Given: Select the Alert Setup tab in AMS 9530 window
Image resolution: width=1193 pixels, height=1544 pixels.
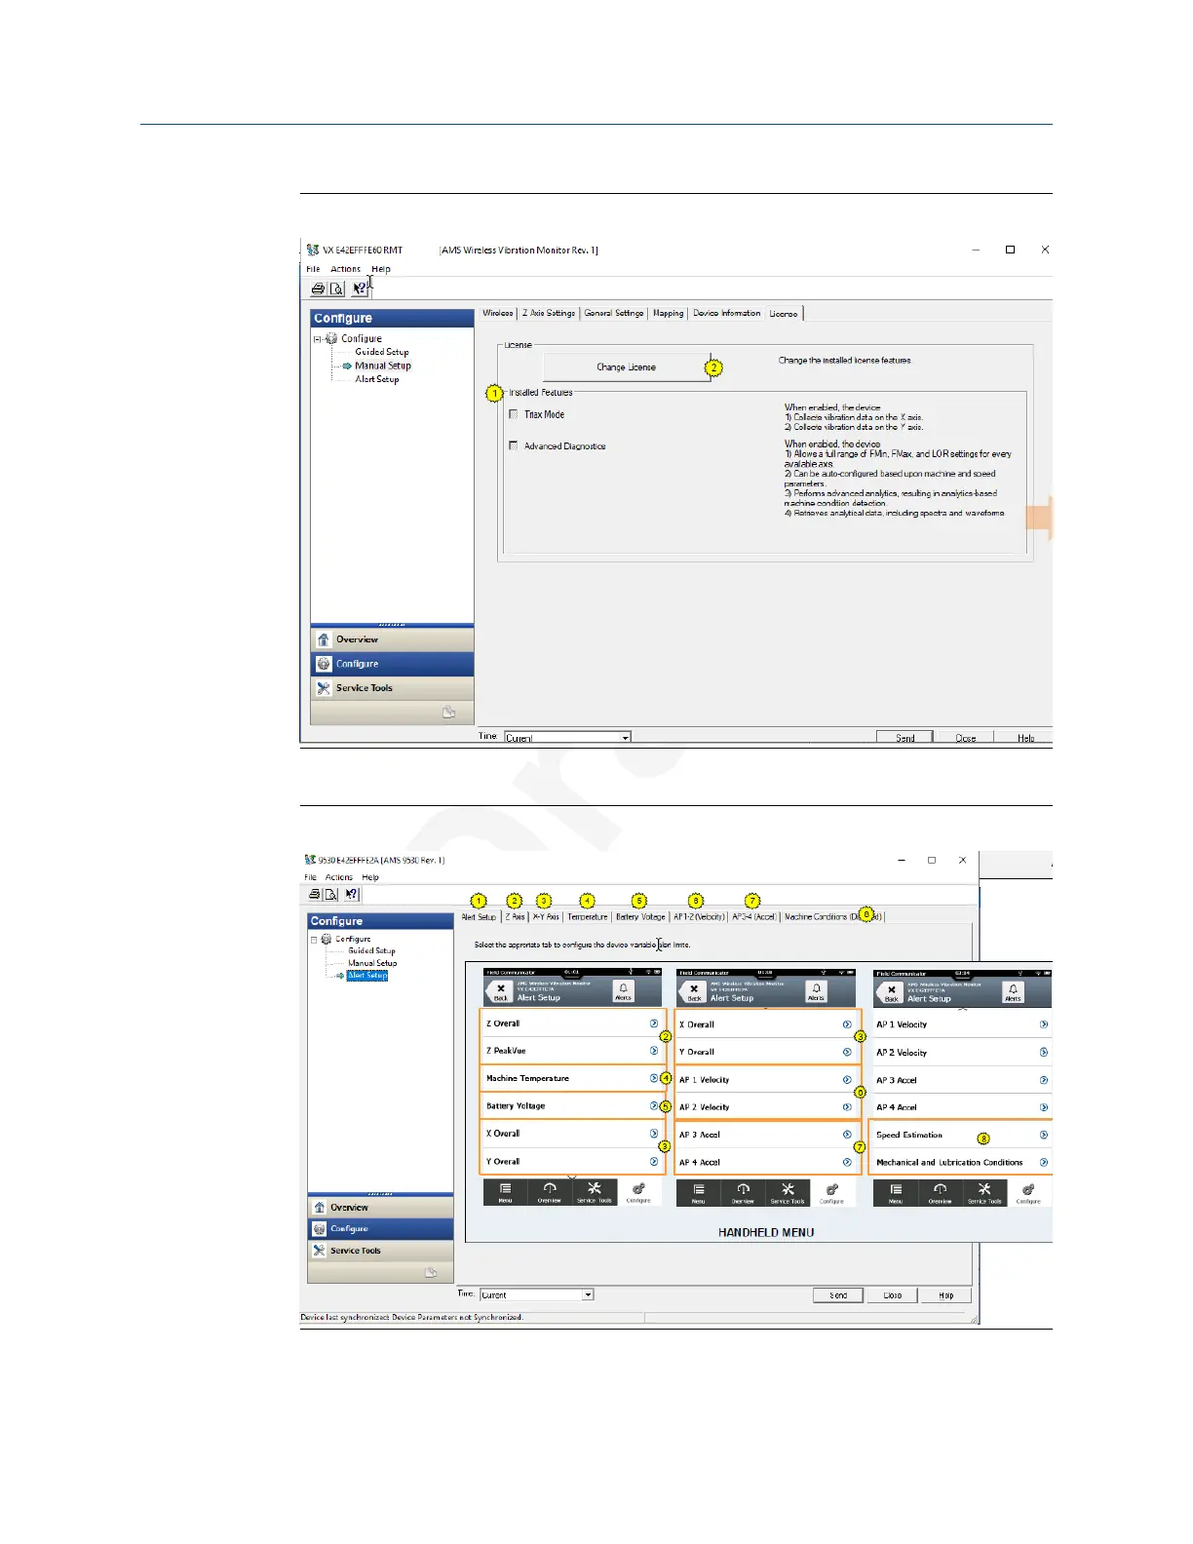Looking at the screenshot, I should click(x=479, y=916).
